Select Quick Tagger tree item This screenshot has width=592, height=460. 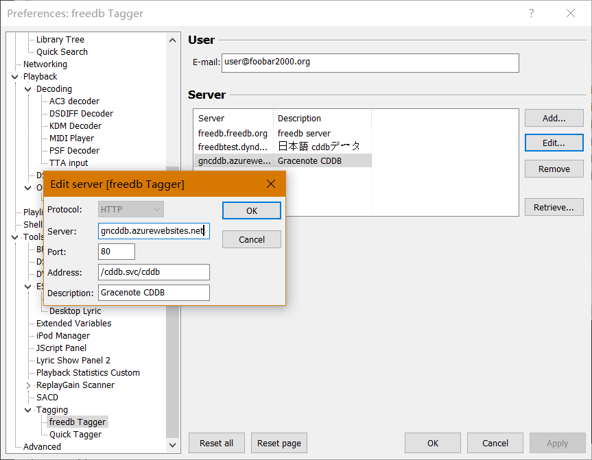tap(75, 435)
